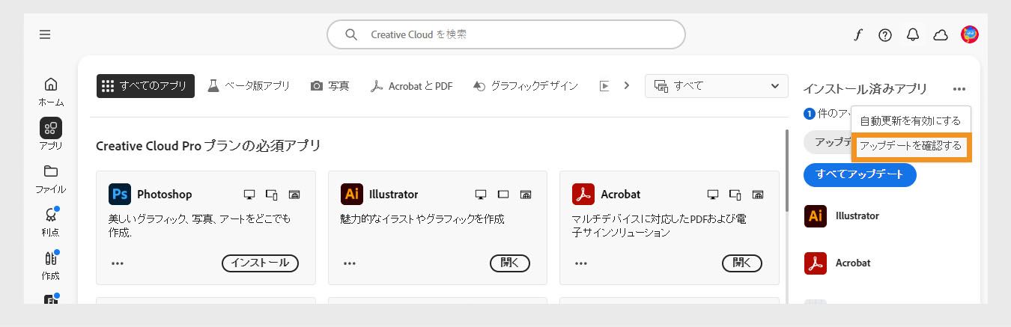Click インストール済みアプリ heading

tap(865, 89)
